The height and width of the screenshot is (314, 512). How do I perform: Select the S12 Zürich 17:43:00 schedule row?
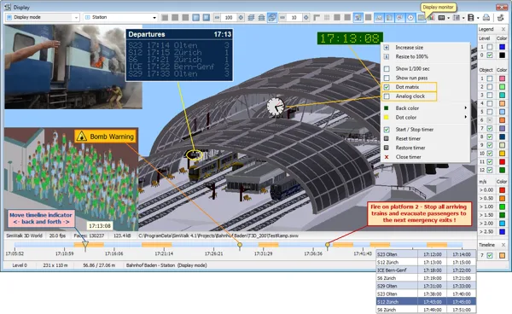pos(426,301)
